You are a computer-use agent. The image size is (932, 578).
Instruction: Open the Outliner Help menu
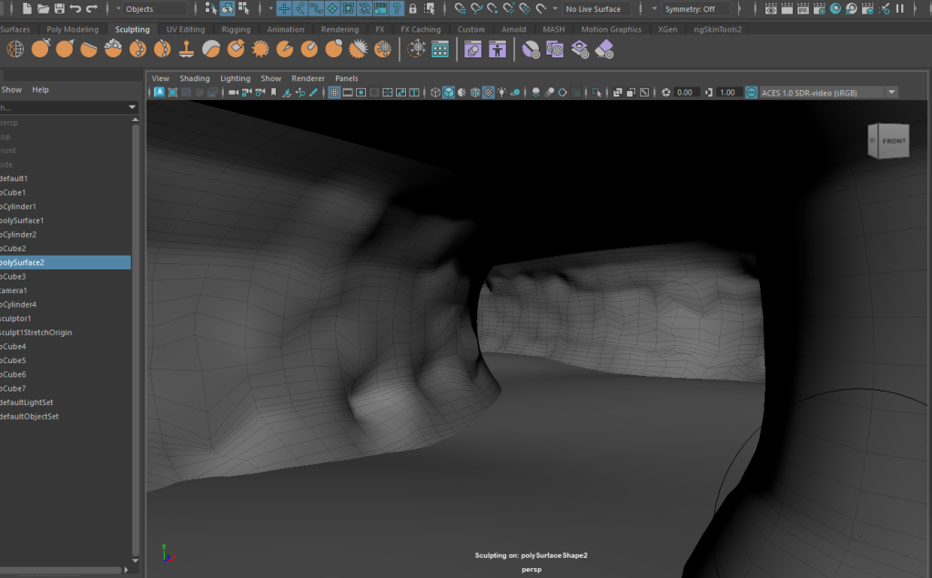[40, 89]
